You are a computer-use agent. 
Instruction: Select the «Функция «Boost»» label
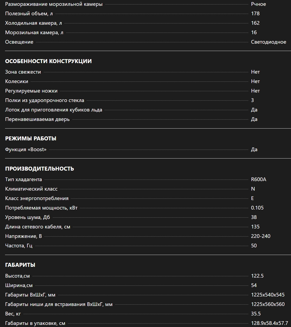(26, 150)
